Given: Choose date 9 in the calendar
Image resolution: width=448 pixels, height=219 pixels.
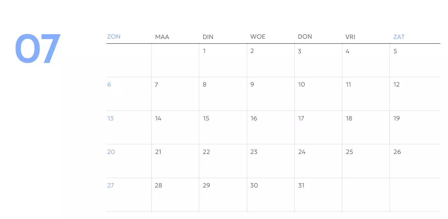Looking at the screenshot, I should [x=252, y=85].
